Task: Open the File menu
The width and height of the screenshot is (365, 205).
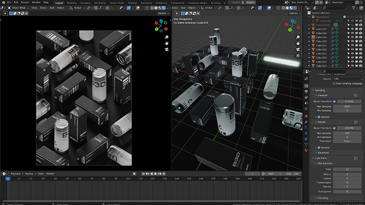Action: [9, 3]
